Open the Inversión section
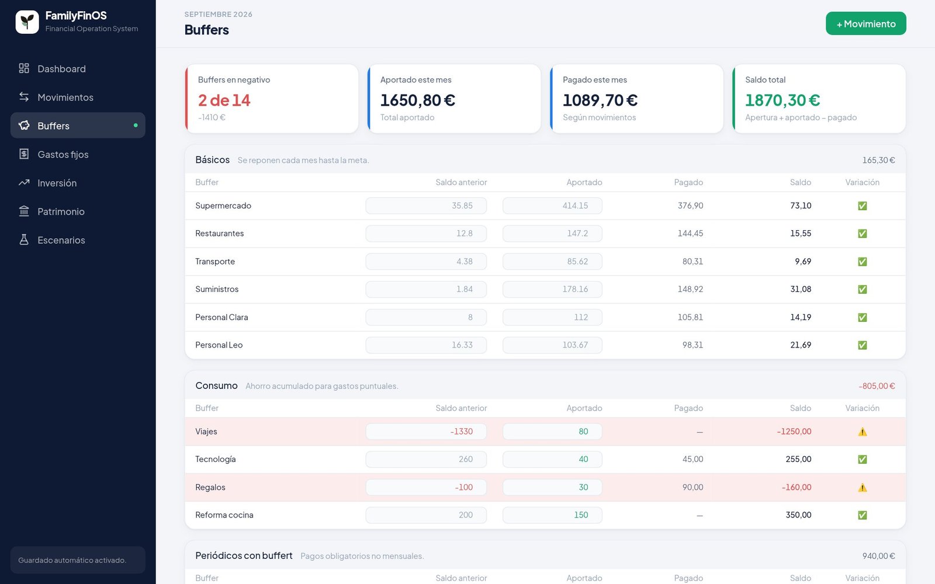The image size is (935, 584). [x=78, y=183]
